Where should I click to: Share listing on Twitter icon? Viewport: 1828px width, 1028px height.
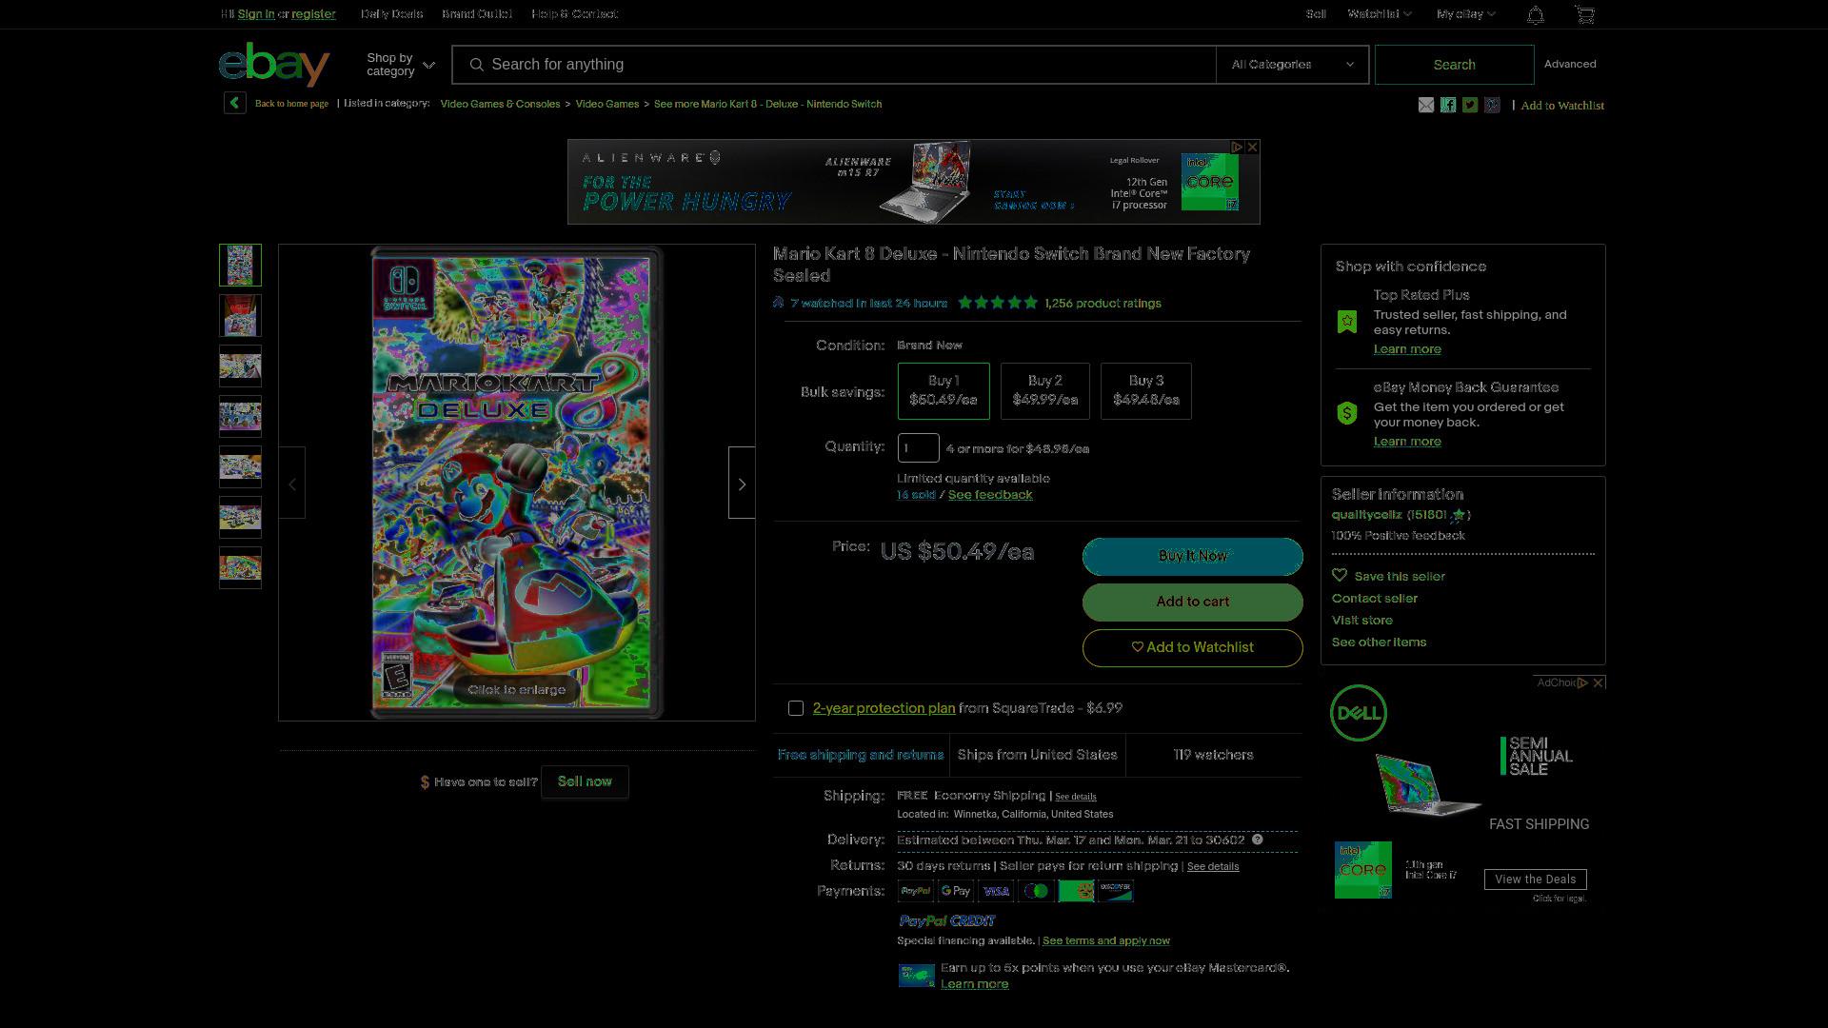click(x=1470, y=105)
